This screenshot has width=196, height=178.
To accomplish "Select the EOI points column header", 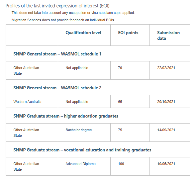I will [128, 33].
